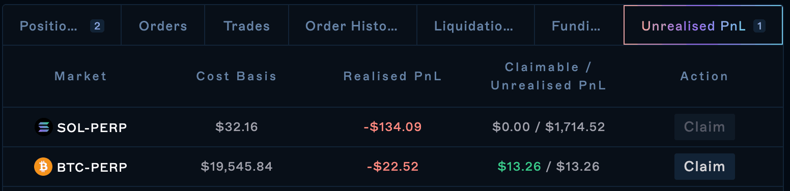This screenshot has width=790, height=191.
Task: Claim the BTC-PERP unrealised PnL
Action: [x=704, y=167]
